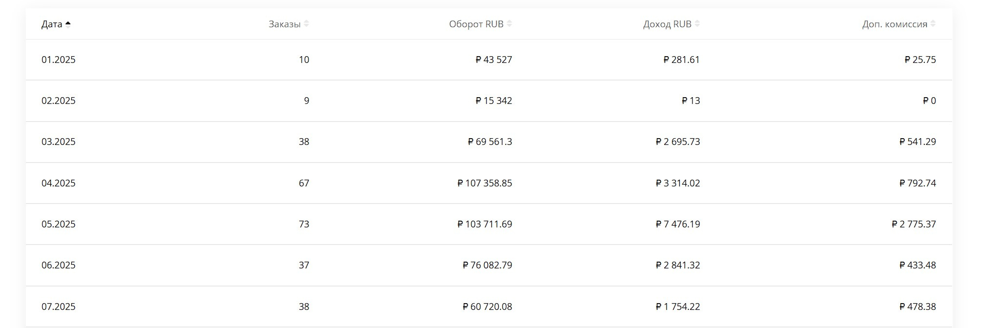Image resolution: width=996 pixels, height=328 pixels.
Task: Select the 01.2025 date cell
Action: pos(59,60)
